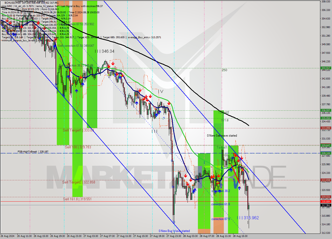Click the current price tag 317.961
Viewport: 332px width, 239px height.
click(326, 205)
